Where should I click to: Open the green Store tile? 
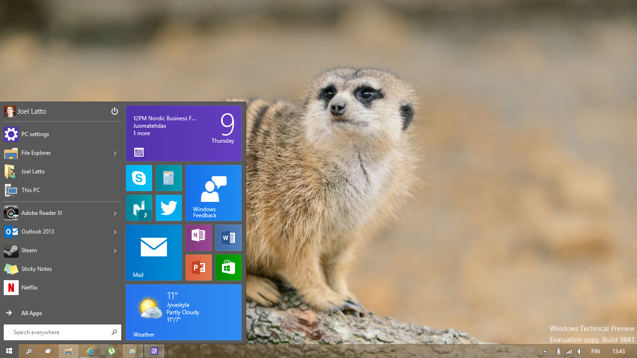(x=228, y=268)
